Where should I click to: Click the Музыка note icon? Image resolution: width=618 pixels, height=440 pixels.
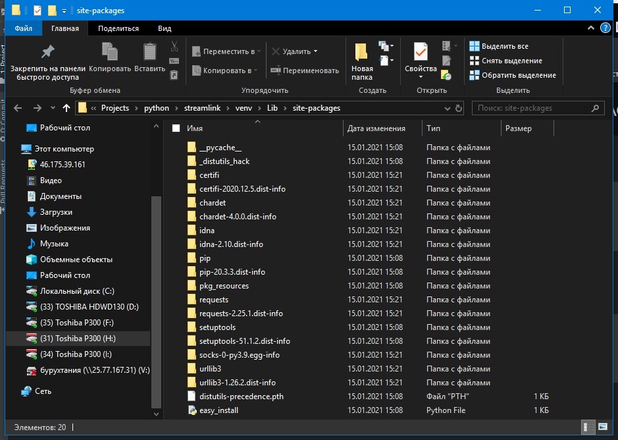31,244
